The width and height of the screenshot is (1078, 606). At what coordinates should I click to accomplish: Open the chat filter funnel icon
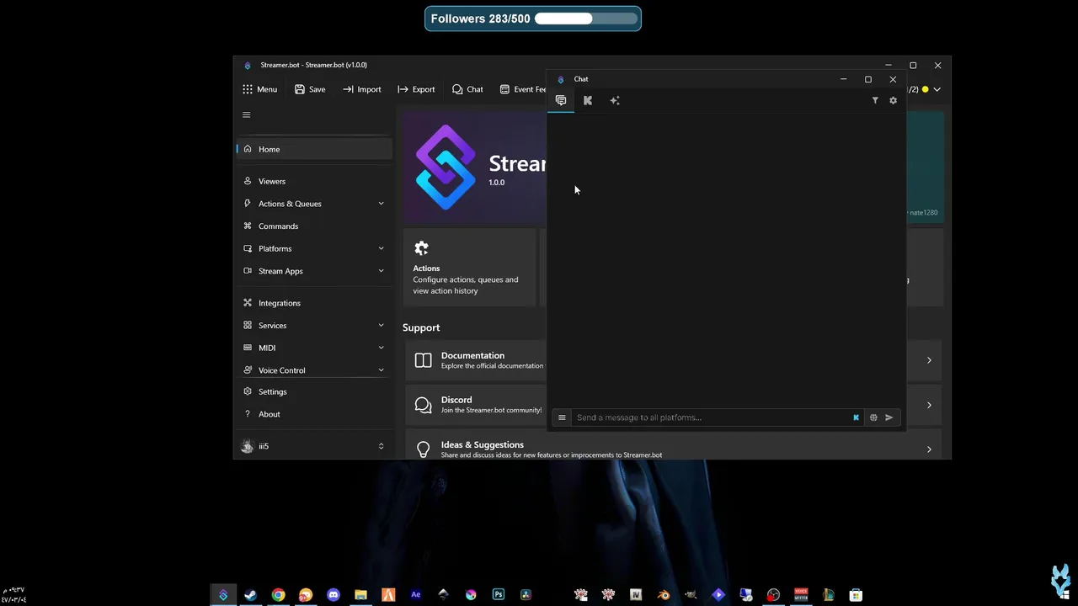[x=875, y=100]
